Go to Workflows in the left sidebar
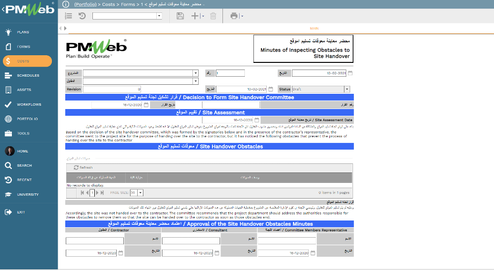494x271 pixels. (x=29, y=104)
